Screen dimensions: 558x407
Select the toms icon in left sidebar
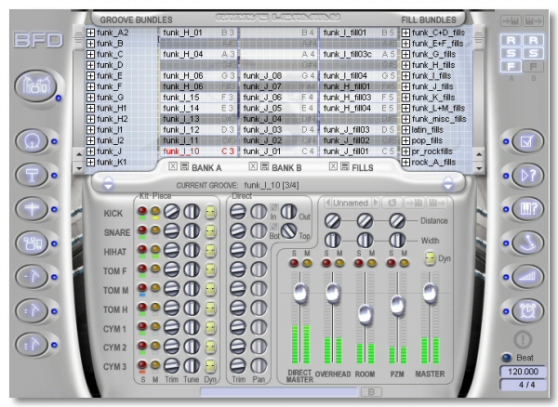pos(32,243)
